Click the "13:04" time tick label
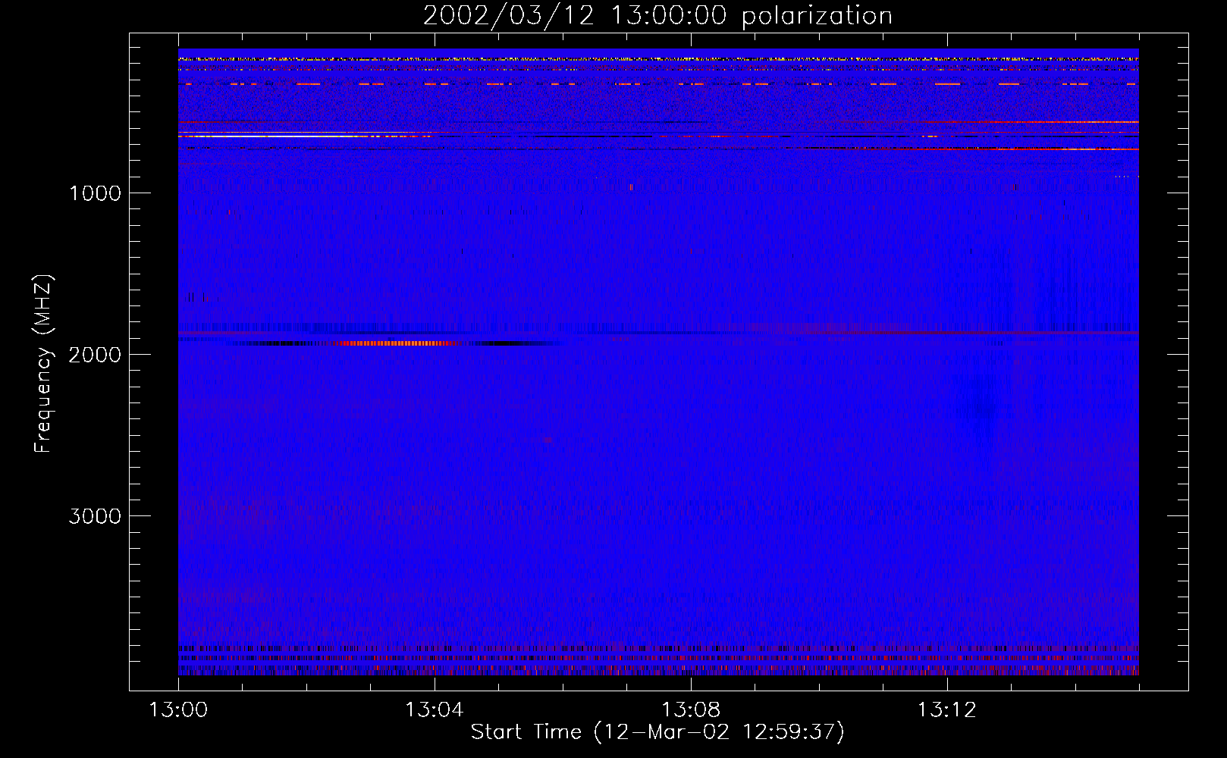 pos(435,710)
